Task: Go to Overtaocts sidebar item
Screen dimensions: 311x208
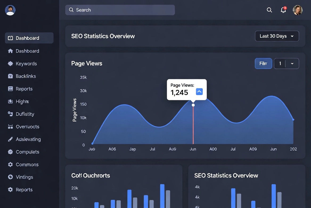Action: click(x=27, y=127)
